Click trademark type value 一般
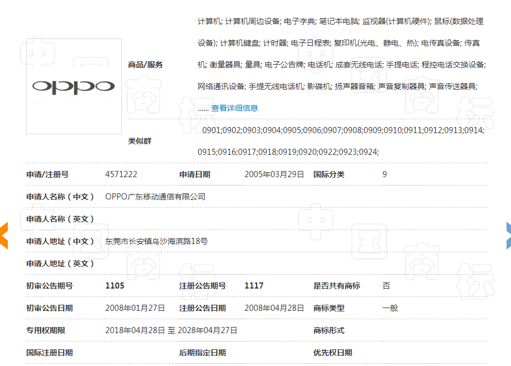This screenshot has width=511, height=366. (390, 308)
